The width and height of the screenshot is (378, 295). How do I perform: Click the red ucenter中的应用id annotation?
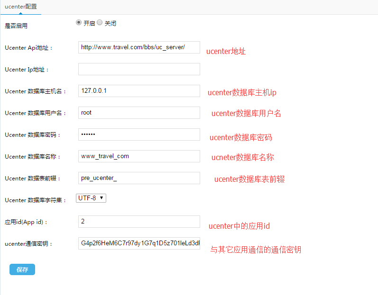[x=239, y=226]
